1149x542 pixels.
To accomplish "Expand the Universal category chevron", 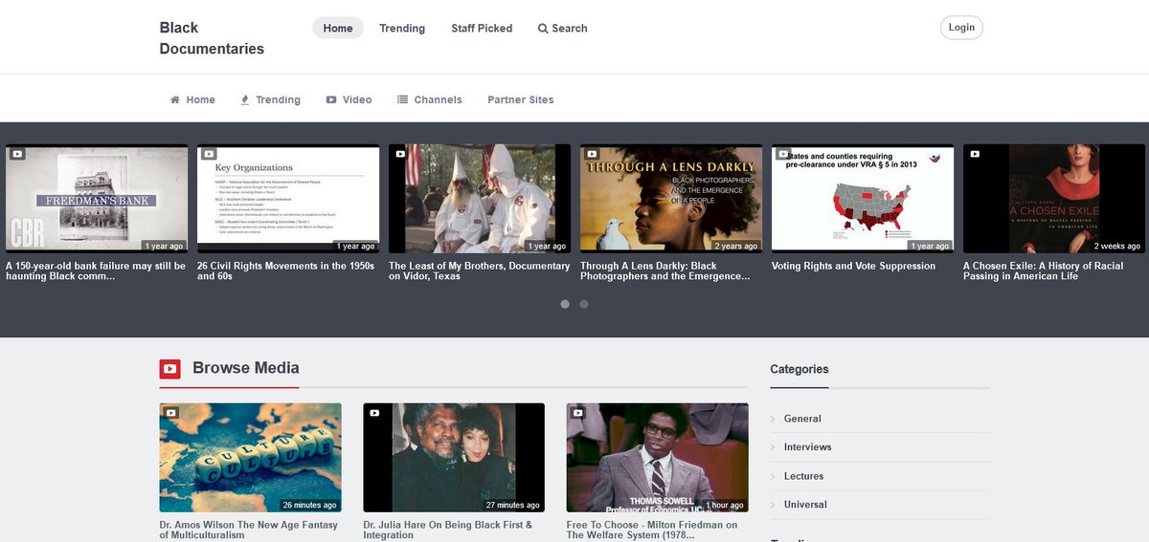I will pyautogui.click(x=773, y=505).
